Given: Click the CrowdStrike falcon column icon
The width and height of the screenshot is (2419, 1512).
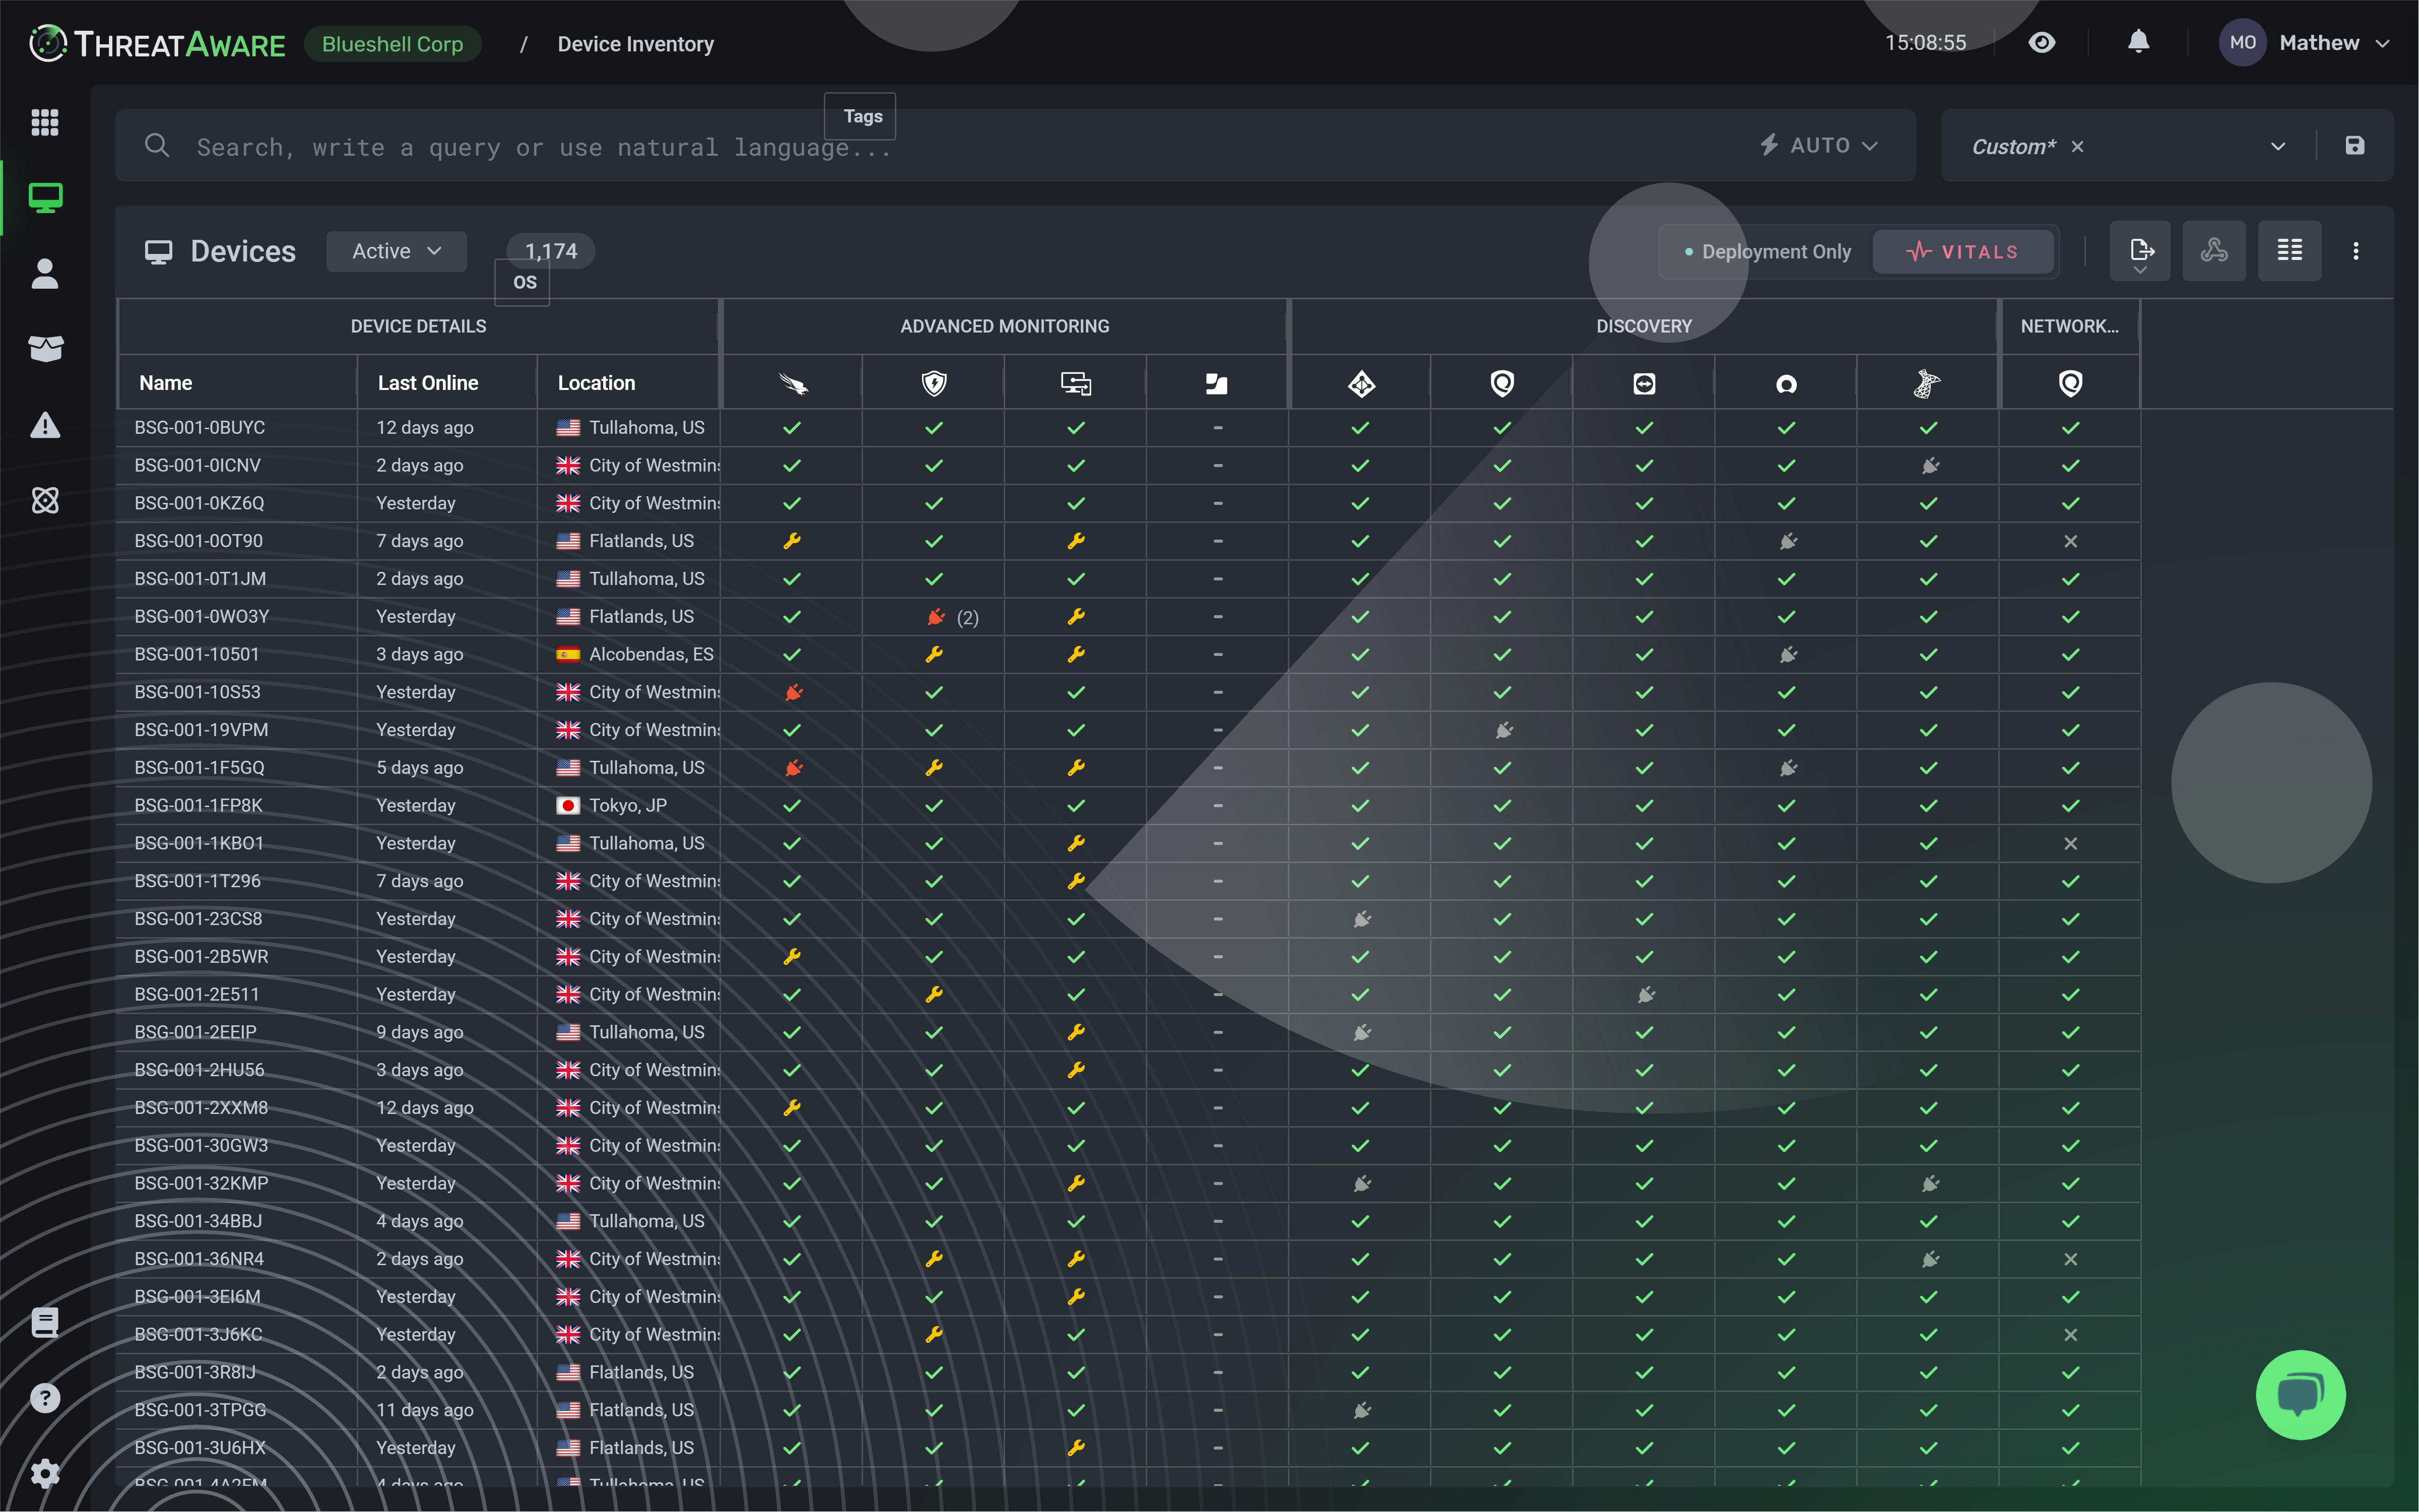Looking at the screenshot, I should [x=792, y=384].
